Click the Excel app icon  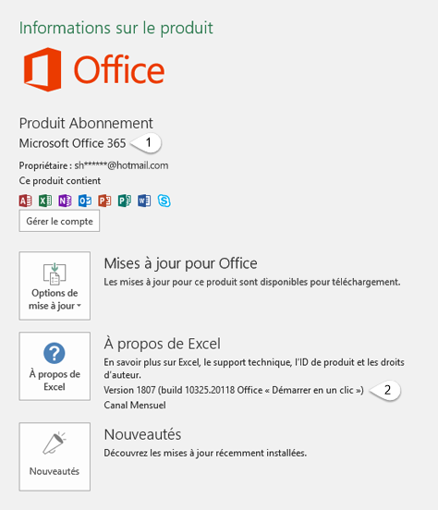pyautogui.click(x=45, y=200)
